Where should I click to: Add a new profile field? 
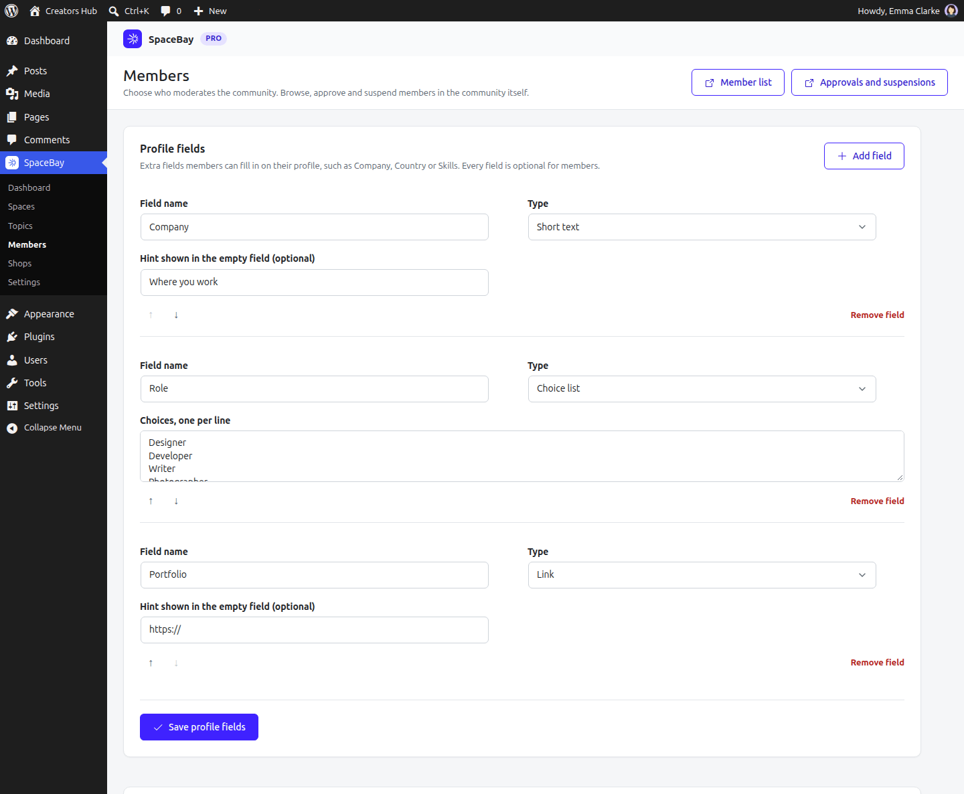864,156
